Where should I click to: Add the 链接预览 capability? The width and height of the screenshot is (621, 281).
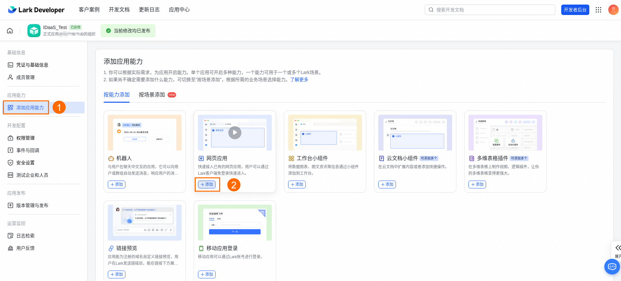click(117, 274)
